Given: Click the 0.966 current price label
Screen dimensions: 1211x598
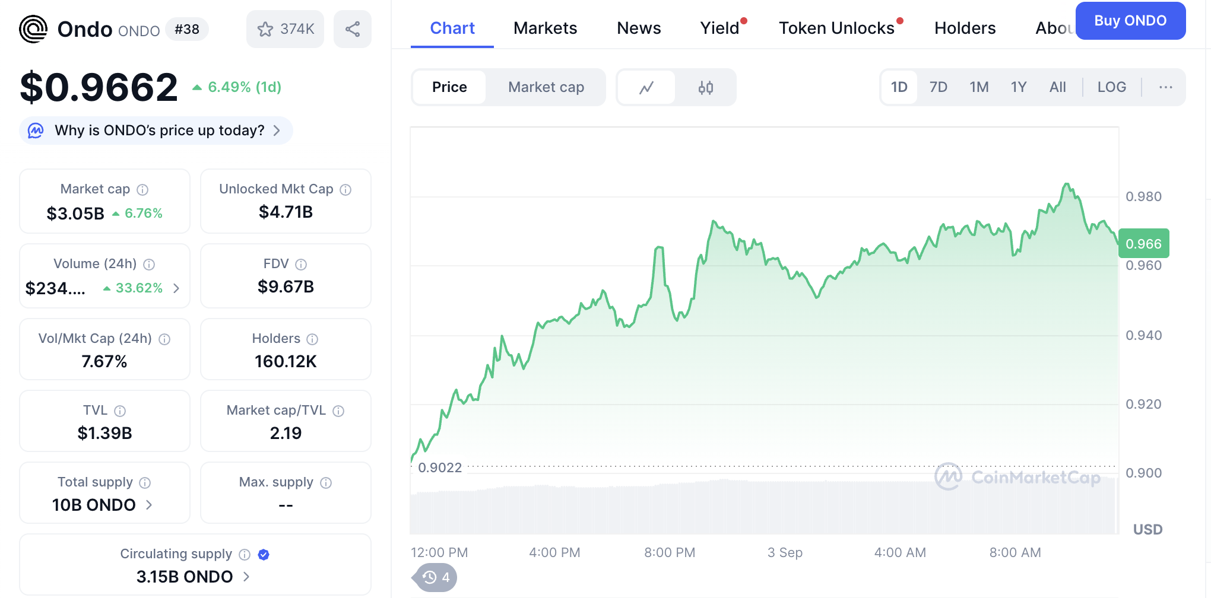Looking at the screenshot, I should pyautogui.click(x=1143, y=244).
